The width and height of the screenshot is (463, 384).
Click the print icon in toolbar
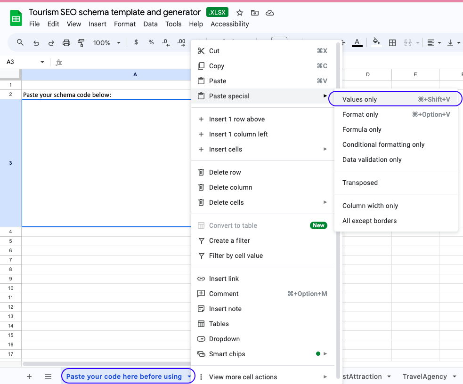tap(66, 43)
